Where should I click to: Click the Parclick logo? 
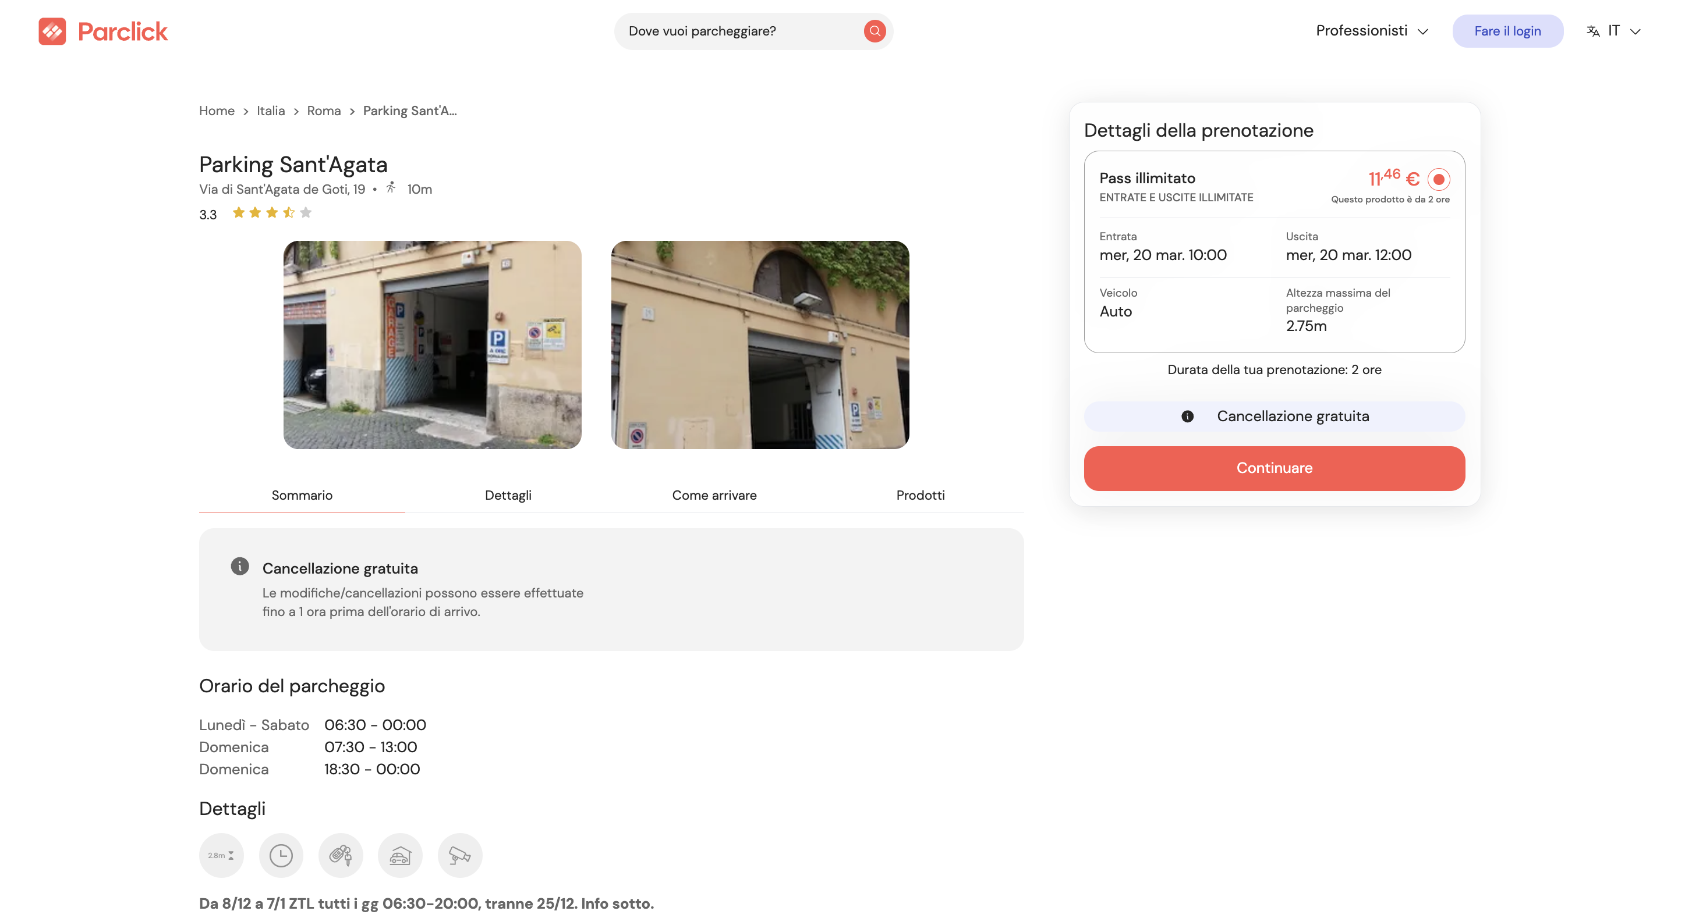[102, 31]
